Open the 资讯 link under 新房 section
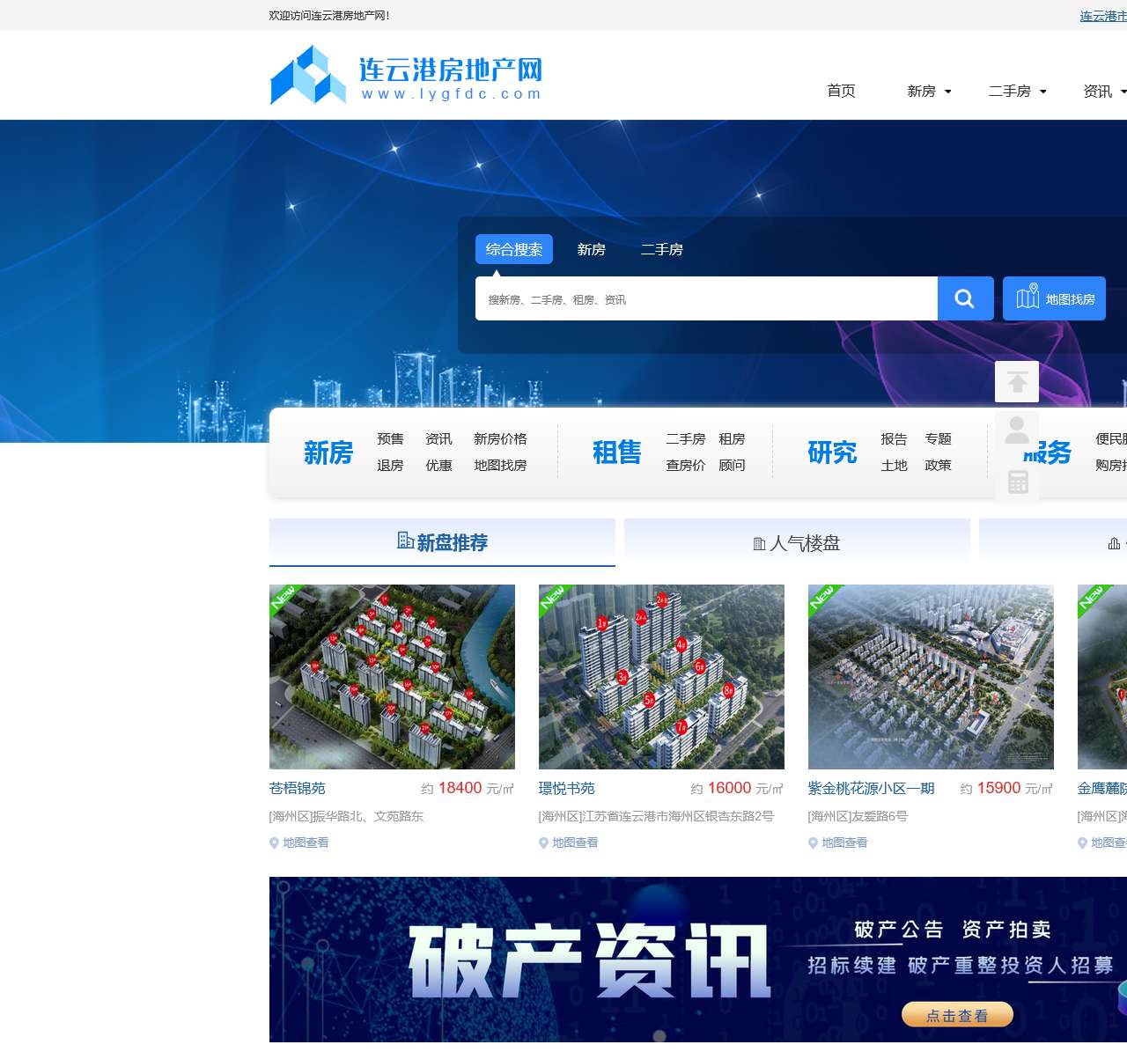Screen dimensions: 1127x1052 point(438,438)
